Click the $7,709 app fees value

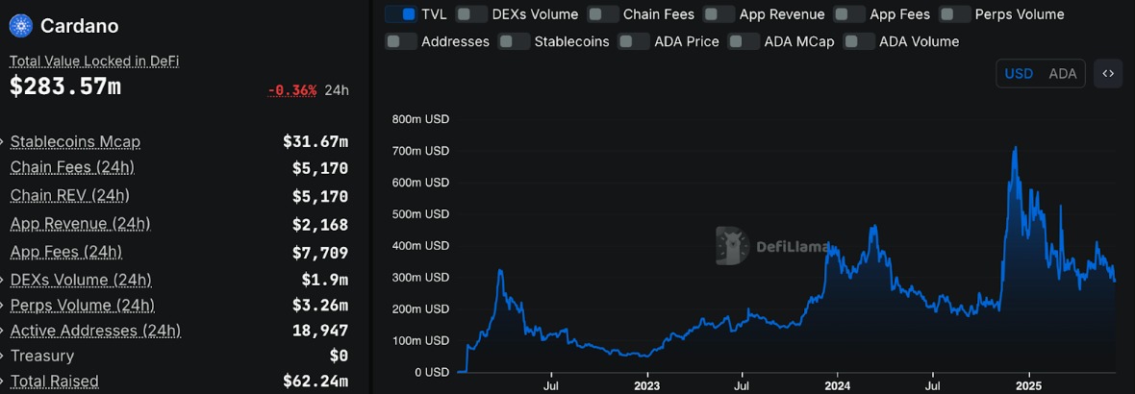click(x=320, y=253)
